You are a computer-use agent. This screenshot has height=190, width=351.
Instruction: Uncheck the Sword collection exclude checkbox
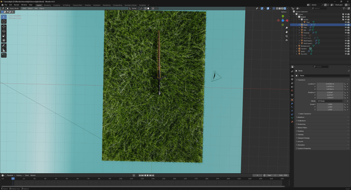pyautogui.click(x=343, y=17)
